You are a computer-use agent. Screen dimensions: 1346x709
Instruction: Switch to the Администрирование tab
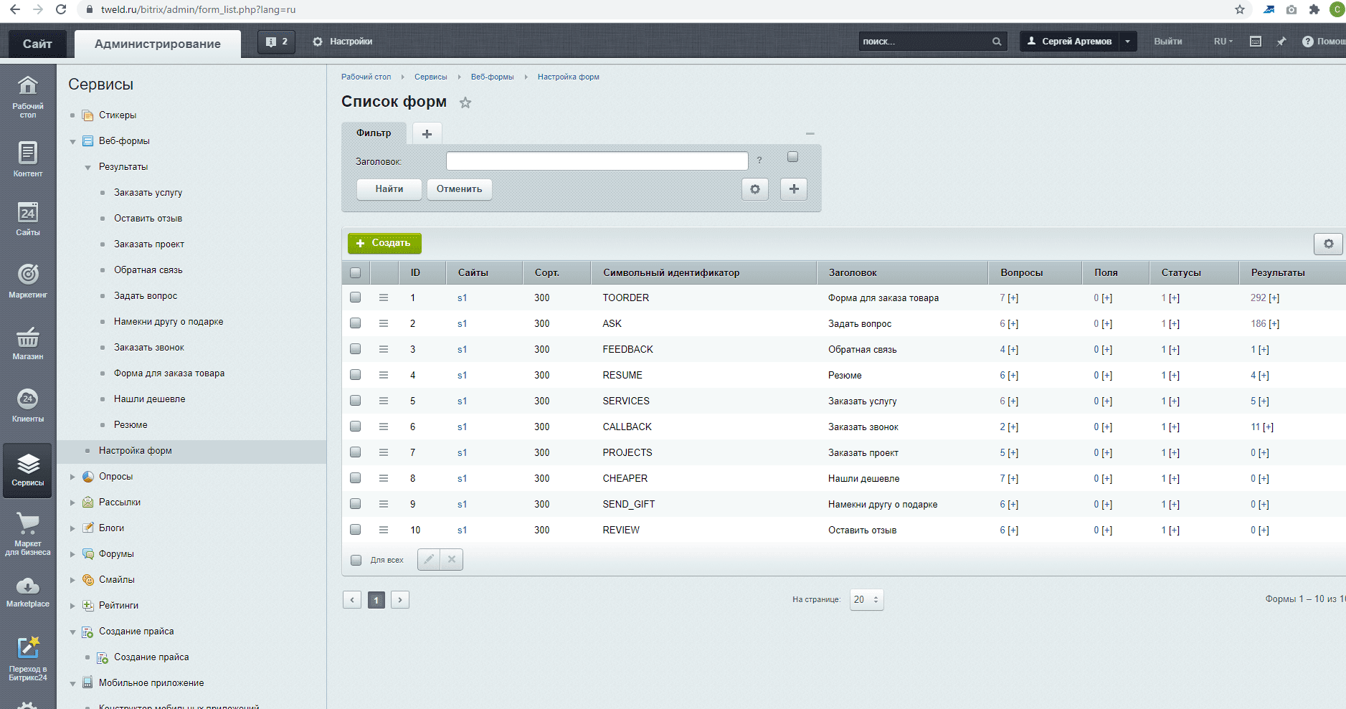point(158,44)
